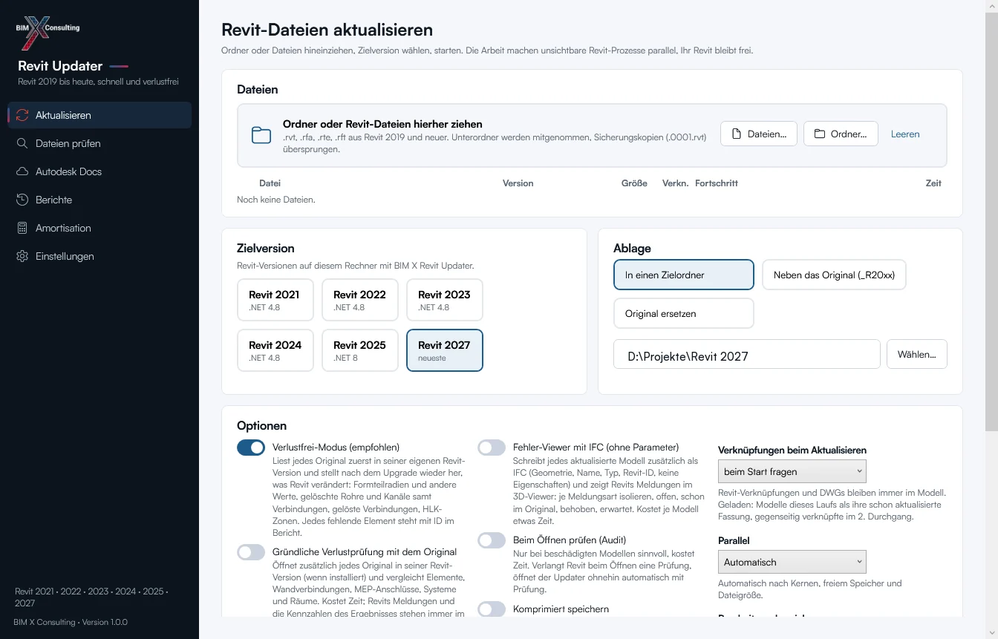Choose Revit 2023 target version
The width and height of the screenshot is (998, 639).
[x=445, y=300]
